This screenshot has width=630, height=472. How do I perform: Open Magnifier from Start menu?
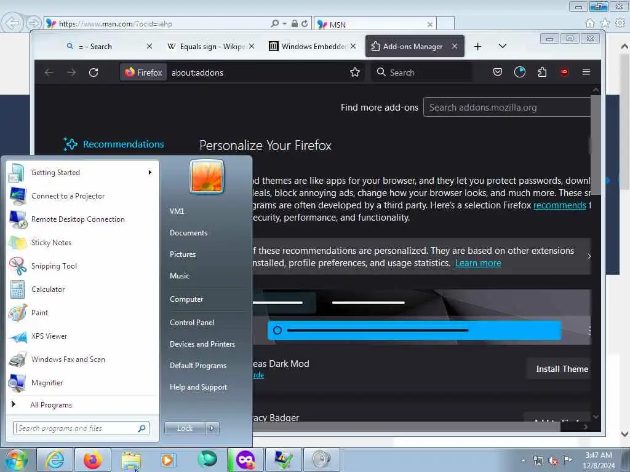[83, 383]
